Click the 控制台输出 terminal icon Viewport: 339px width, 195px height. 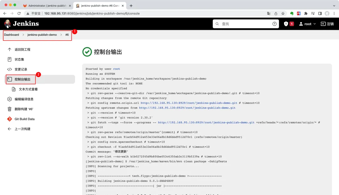9,79
